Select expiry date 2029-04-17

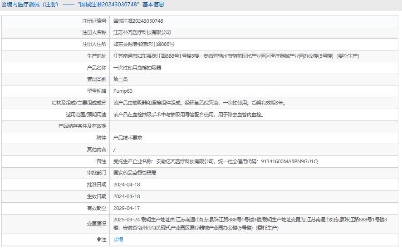pyautogui.click(x=127, y=208)
